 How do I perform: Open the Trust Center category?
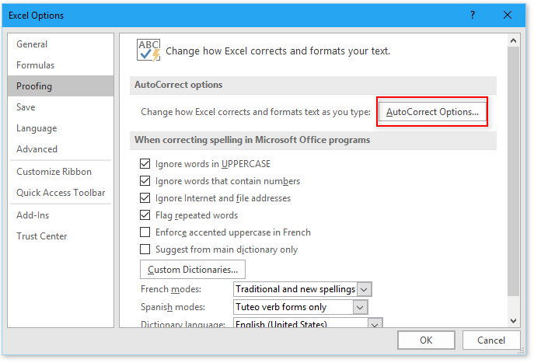[42, 236]
